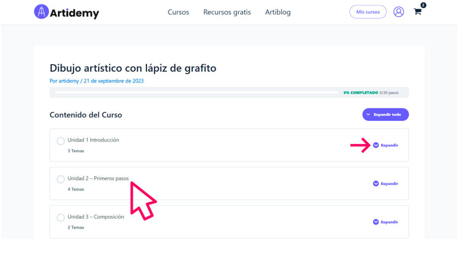Open the user account profile icon
Viewport: 458px width, 259px height.
pyautogui.click(x=399, y=12)
